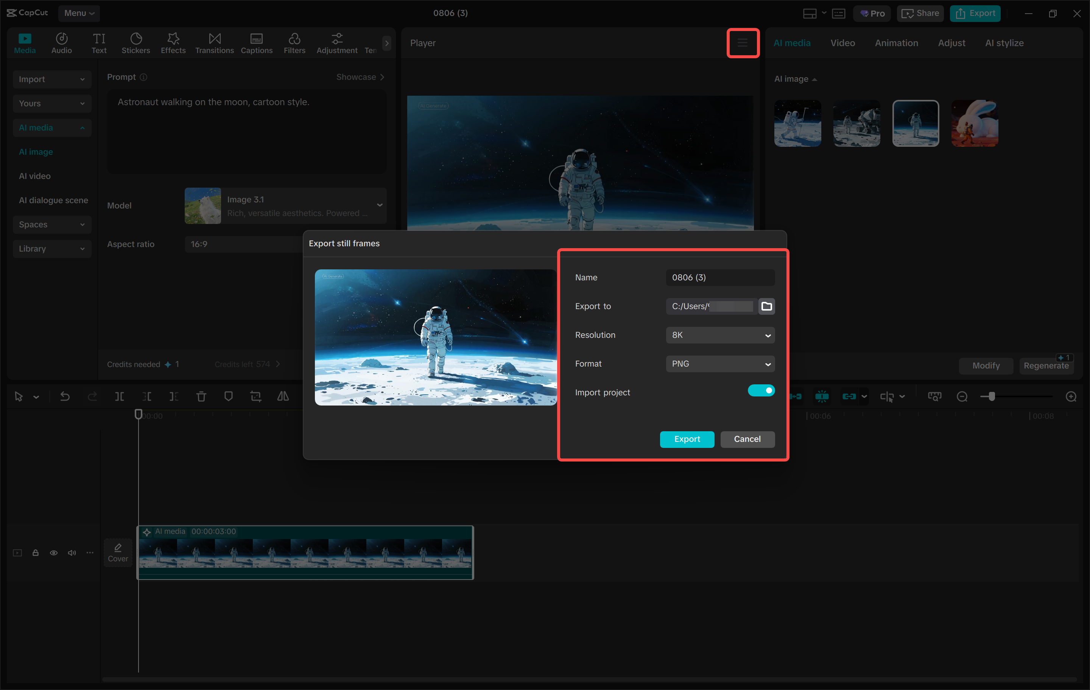Viewport: 1090px width, 690px height.
Task: Open the Menu dropdown in title bar
Action: [x=79, y=13]
